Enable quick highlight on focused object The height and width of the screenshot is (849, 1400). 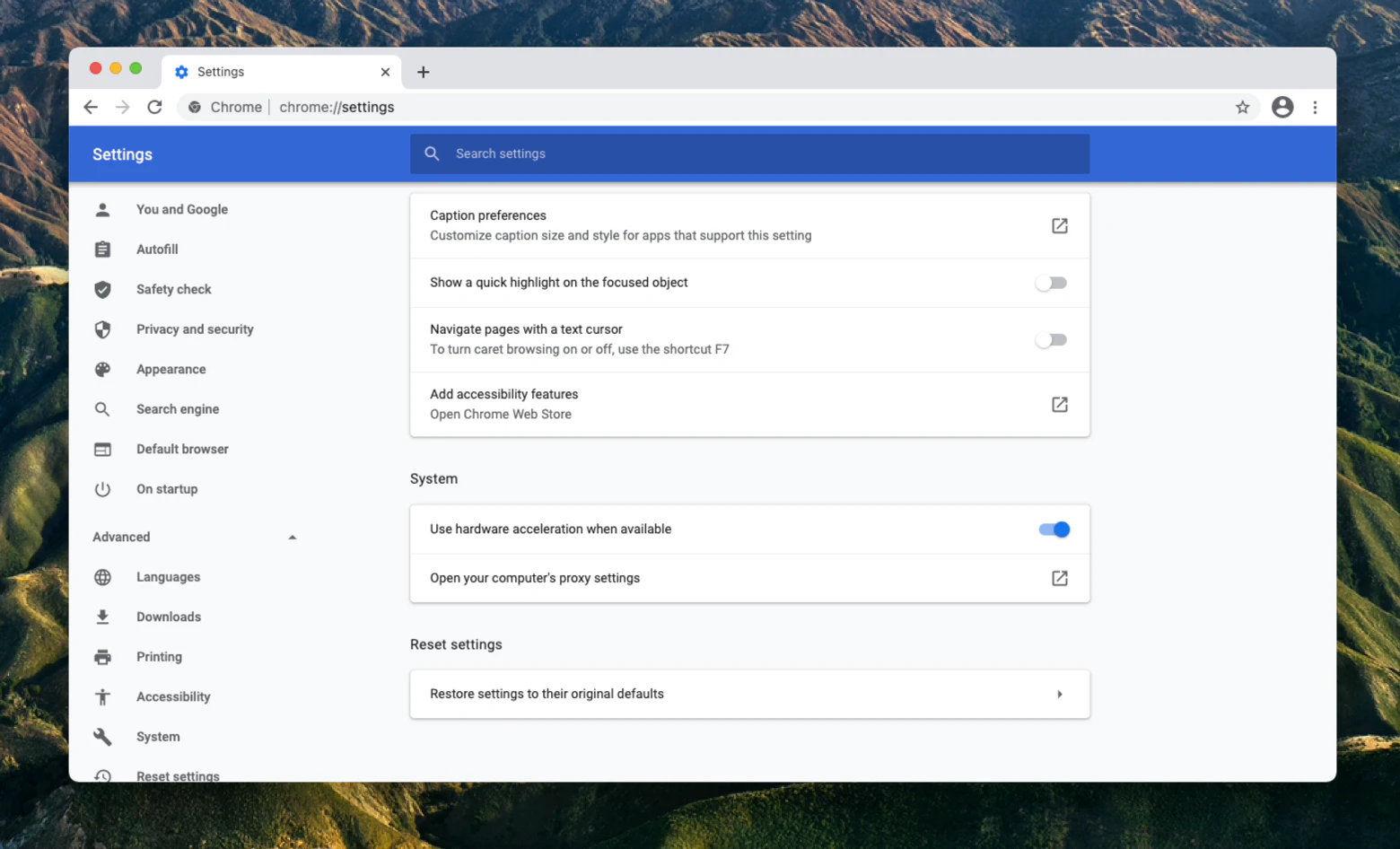tap(1051, 284)
